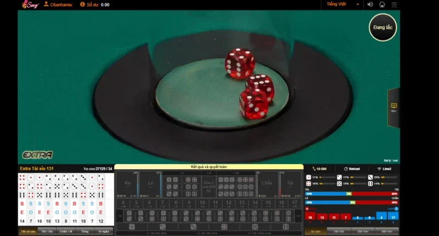Switch to the Tài / Xỉu tab
Viewport: 439px width, 236px height.
point(47,231)
